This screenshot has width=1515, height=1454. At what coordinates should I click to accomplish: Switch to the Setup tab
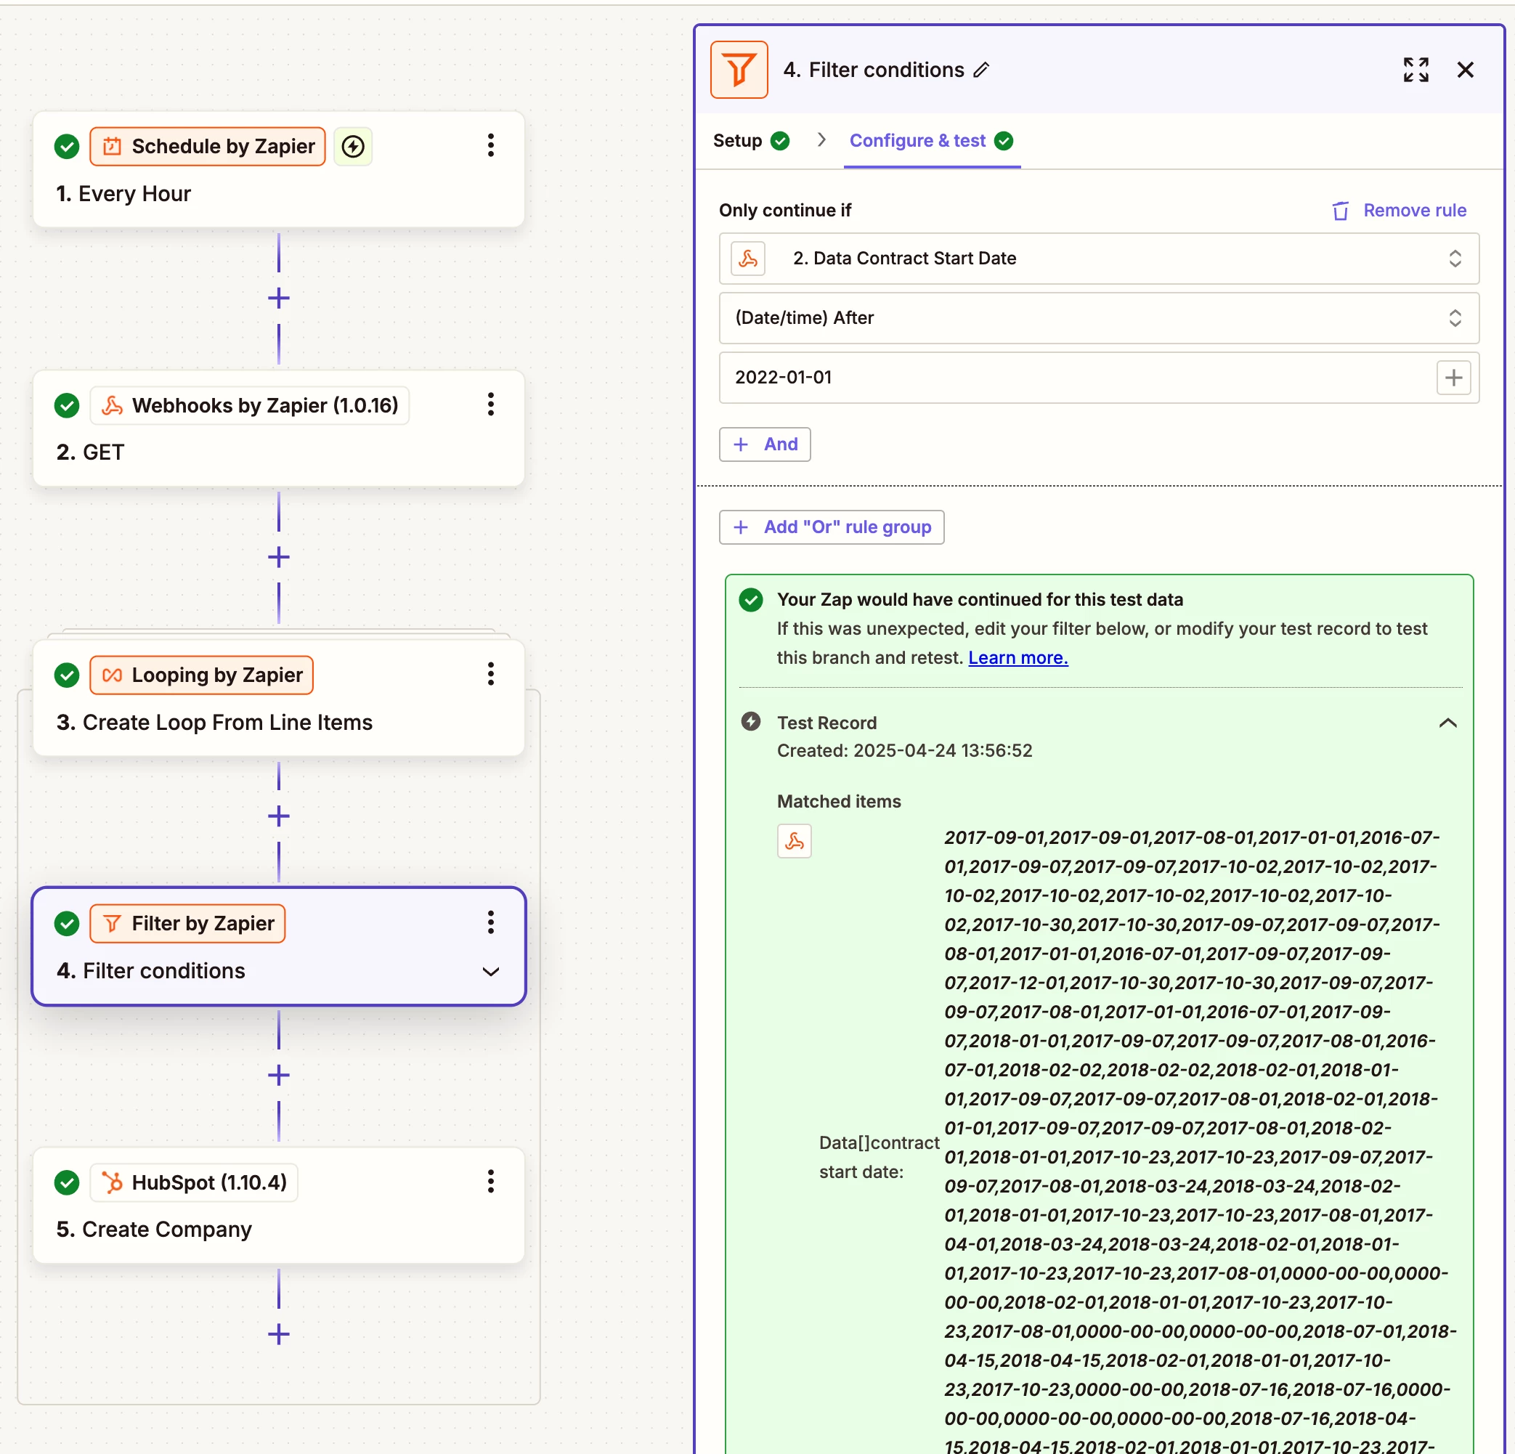[x=750, y=141]
